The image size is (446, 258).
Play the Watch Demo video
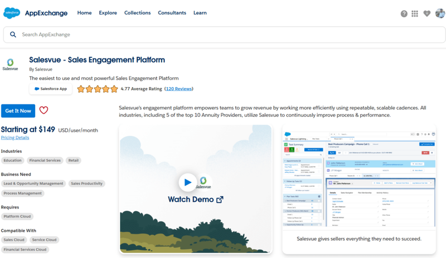[x=188, y=182]
